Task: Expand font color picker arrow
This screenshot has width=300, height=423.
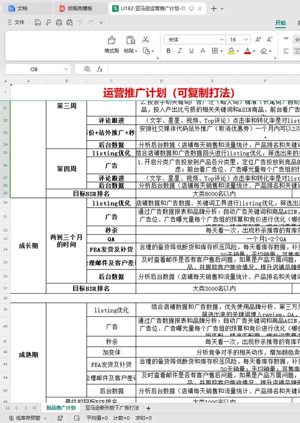Action: pos(254,51)
